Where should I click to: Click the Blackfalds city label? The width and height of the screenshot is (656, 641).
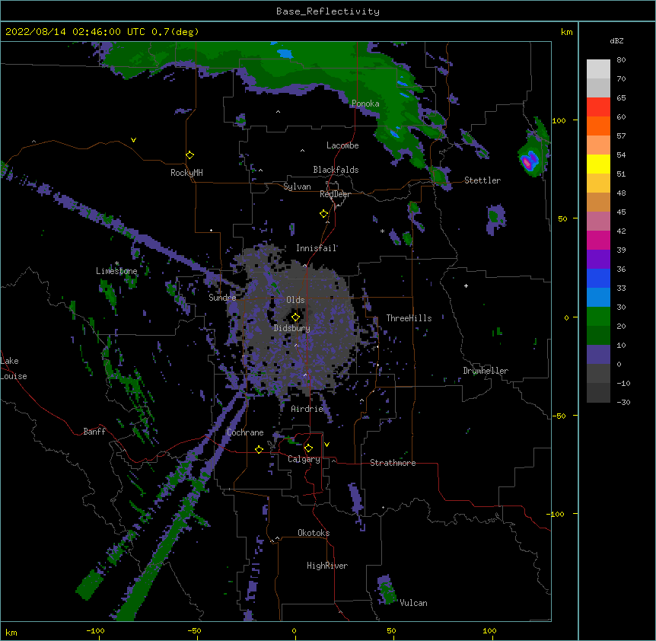point(336,170)
